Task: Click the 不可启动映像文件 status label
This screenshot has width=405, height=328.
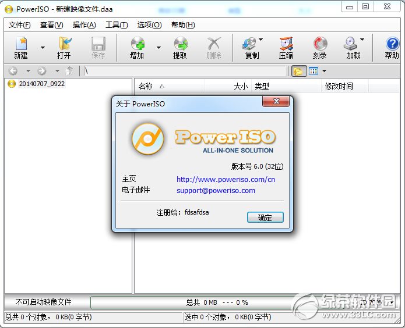Action: pyautogui.click(x=43, y=302)
